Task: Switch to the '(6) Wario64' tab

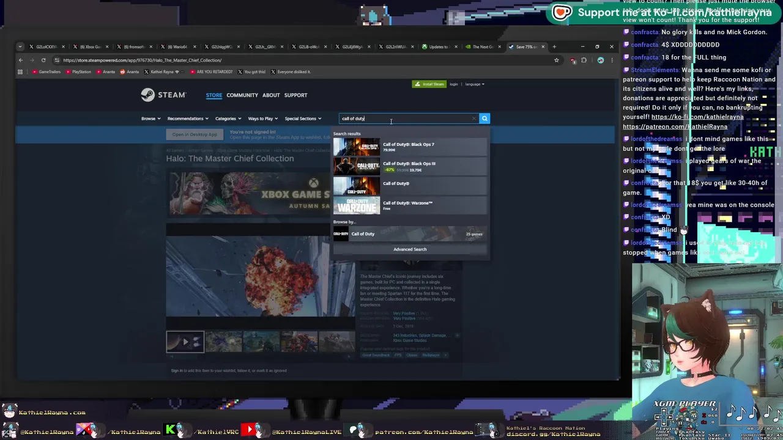Action: (x=178, y=46)
